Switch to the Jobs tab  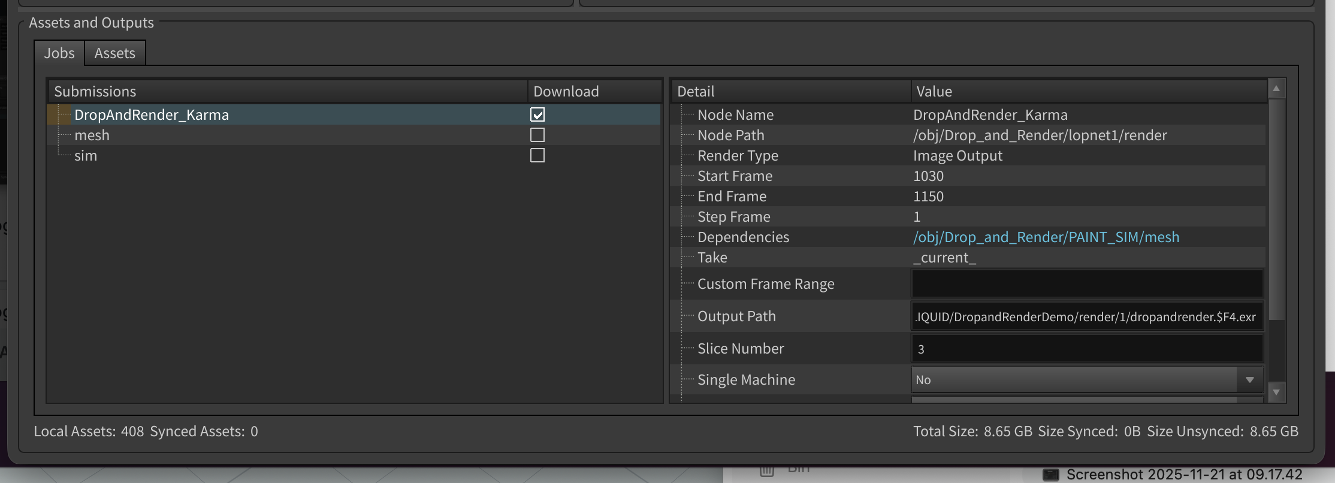coord(59,53)
